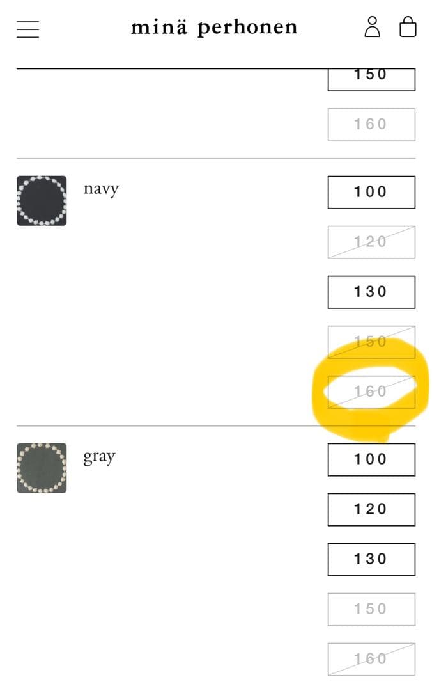The image size is (432, 691).
Task: Choose size 120 for gray
Action: coord(371,509)
